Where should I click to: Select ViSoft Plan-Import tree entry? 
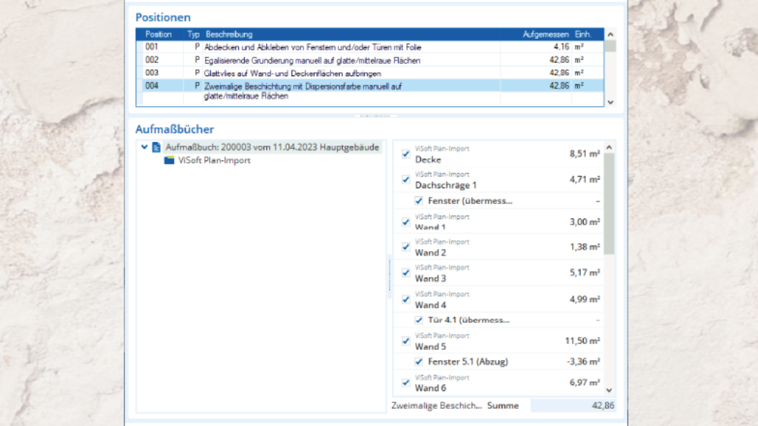point(214,160)
